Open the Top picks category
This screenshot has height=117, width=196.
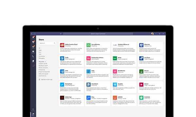click(x=41, y=62)
